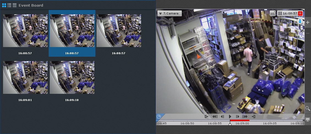Image resolution: width=311 pixels, height=134 pixels.
Task: Click the blue download export arrow icon
Action: [300, 21]
